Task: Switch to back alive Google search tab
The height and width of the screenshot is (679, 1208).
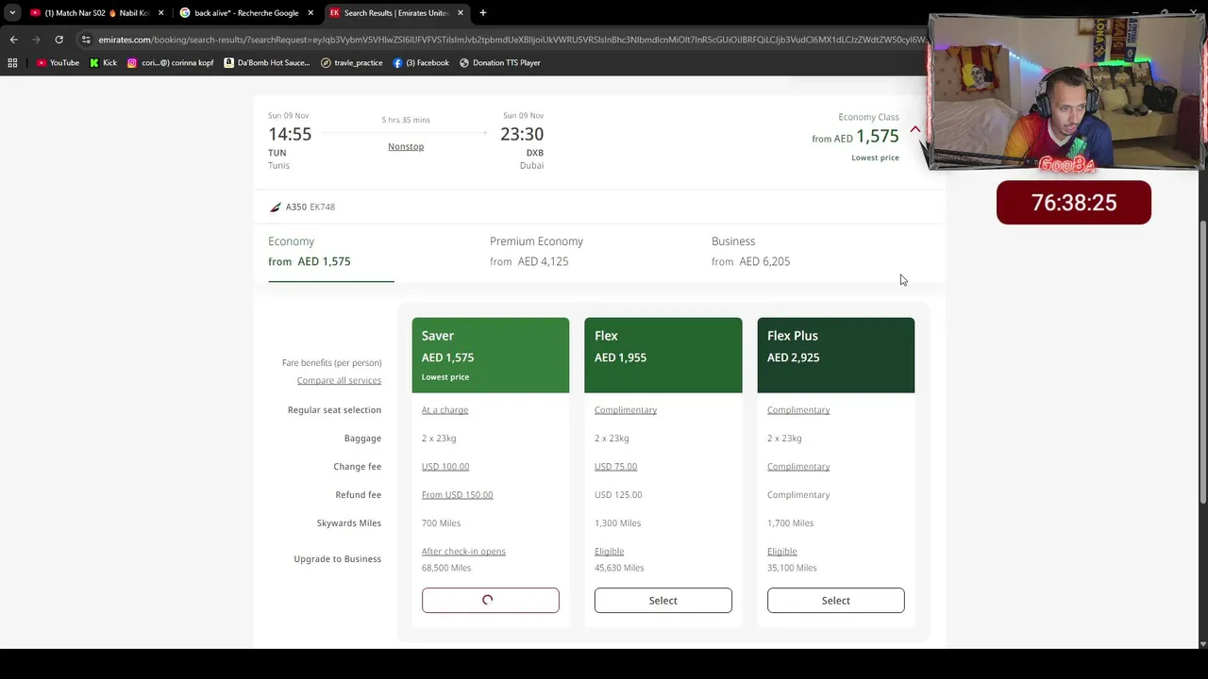Action: pos(246,13)
